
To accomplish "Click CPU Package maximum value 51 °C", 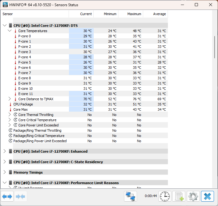I will tap(137, 104).
